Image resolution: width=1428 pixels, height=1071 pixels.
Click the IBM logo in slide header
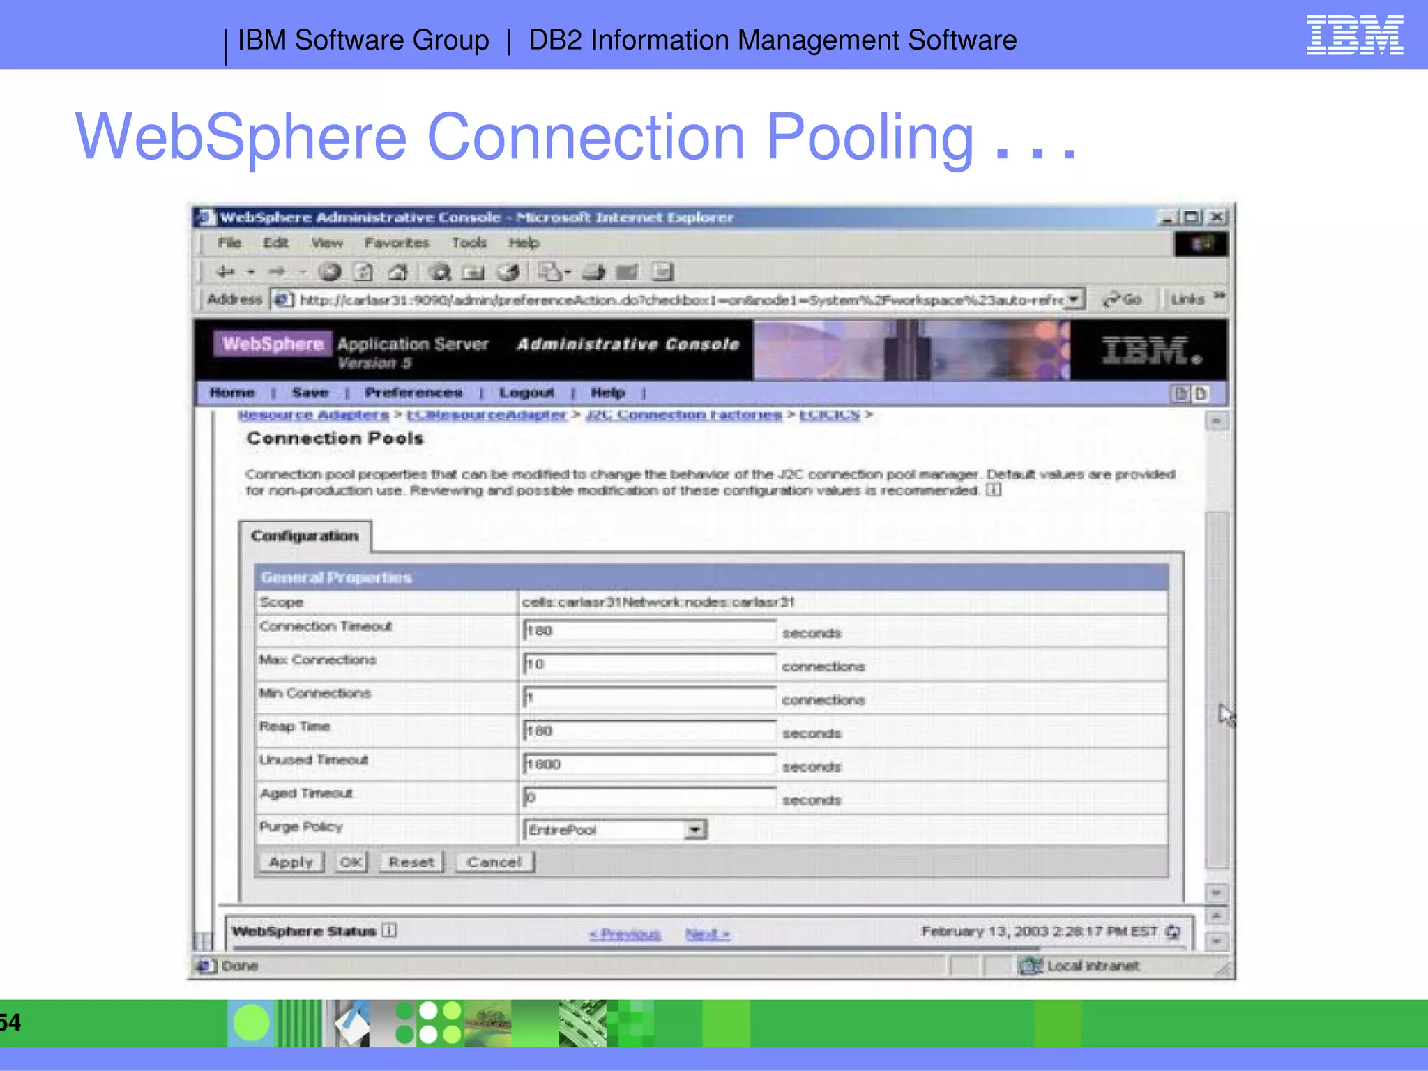click(1355, 35)
